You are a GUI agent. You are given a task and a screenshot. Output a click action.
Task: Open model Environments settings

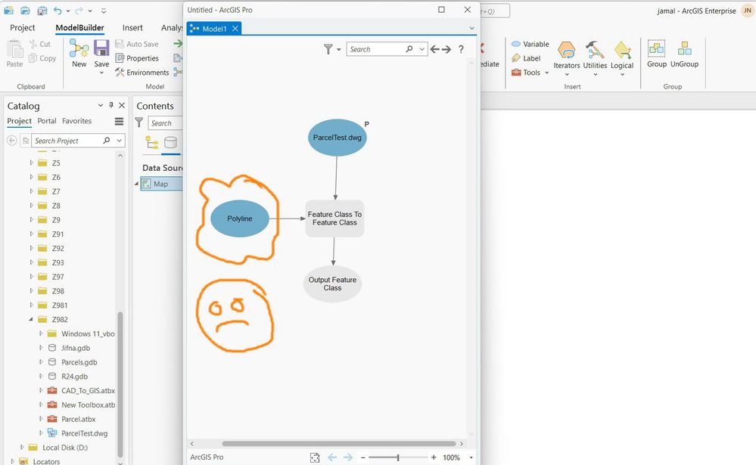pos(142,73)
